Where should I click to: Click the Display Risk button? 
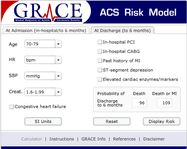tap(162, 121)
